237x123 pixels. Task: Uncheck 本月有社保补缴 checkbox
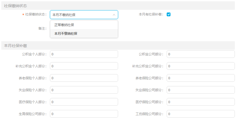169,14
